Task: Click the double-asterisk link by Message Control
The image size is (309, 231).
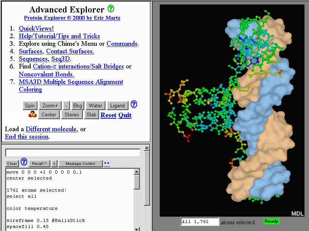Action: [107, 163]
